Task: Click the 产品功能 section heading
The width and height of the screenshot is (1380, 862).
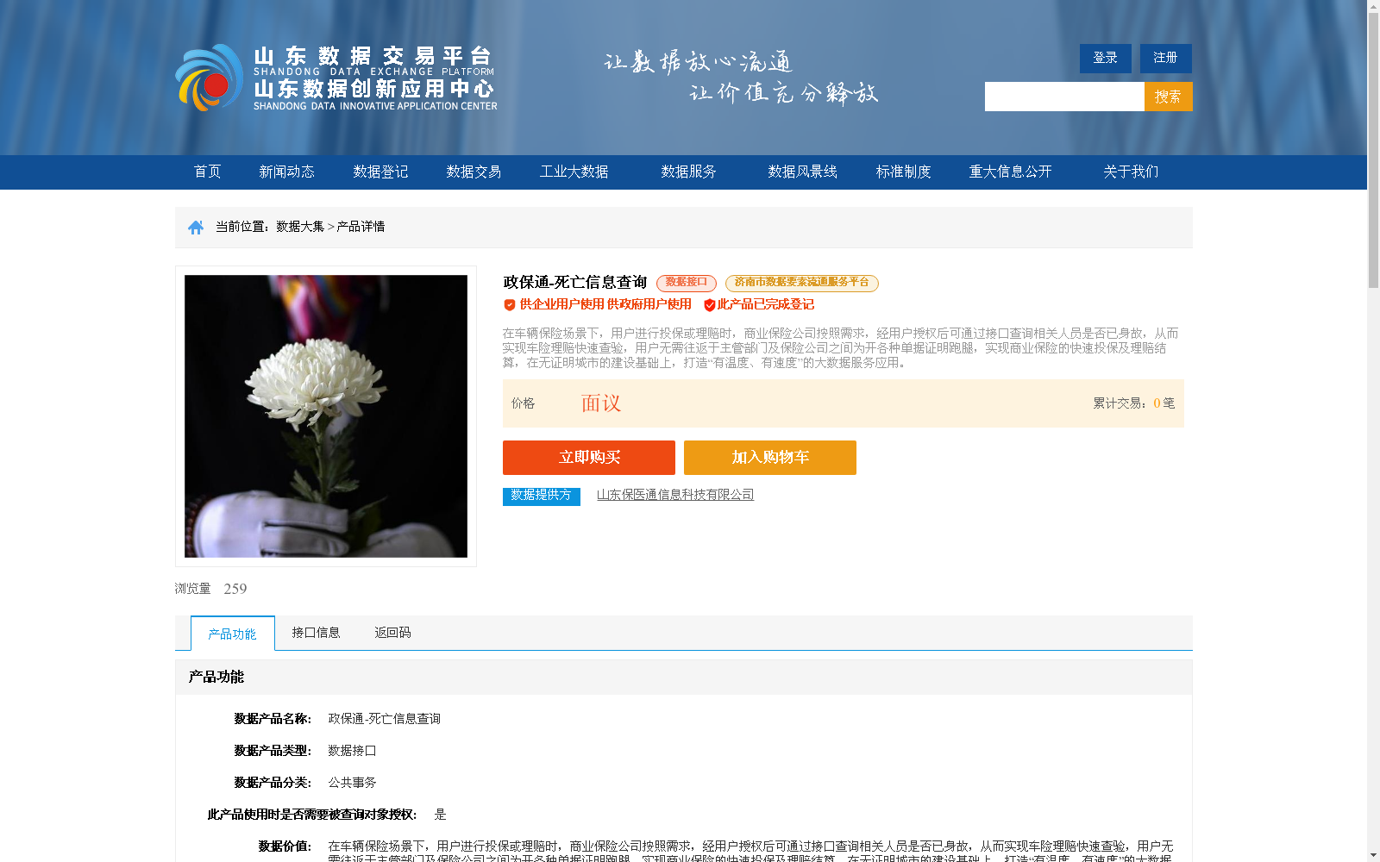Action: coord(216,678)
